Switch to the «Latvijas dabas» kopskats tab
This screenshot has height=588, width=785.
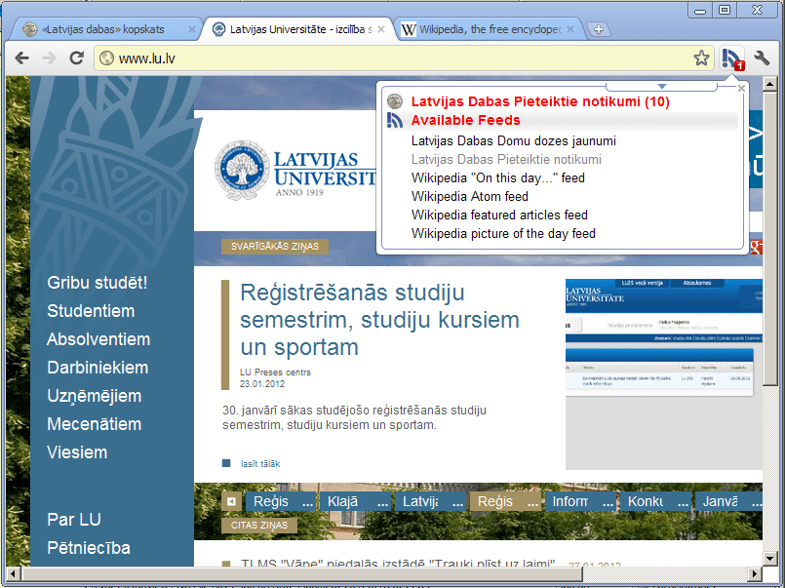pos(102,29)
